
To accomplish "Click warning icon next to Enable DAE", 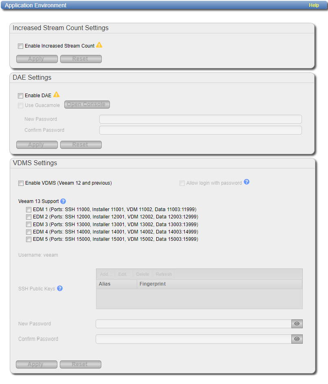I will click(x=57, y=95).
